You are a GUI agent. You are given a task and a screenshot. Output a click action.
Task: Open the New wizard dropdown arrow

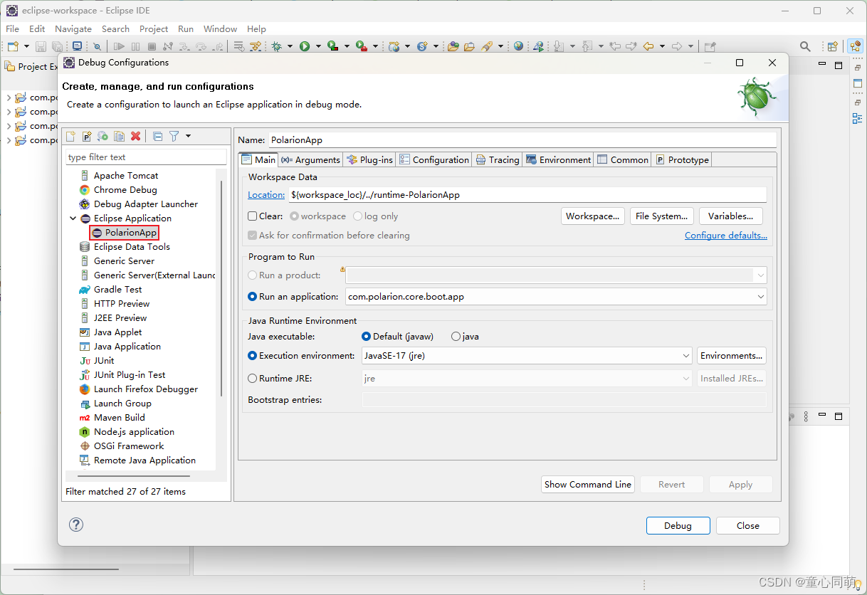click(26, 46)
